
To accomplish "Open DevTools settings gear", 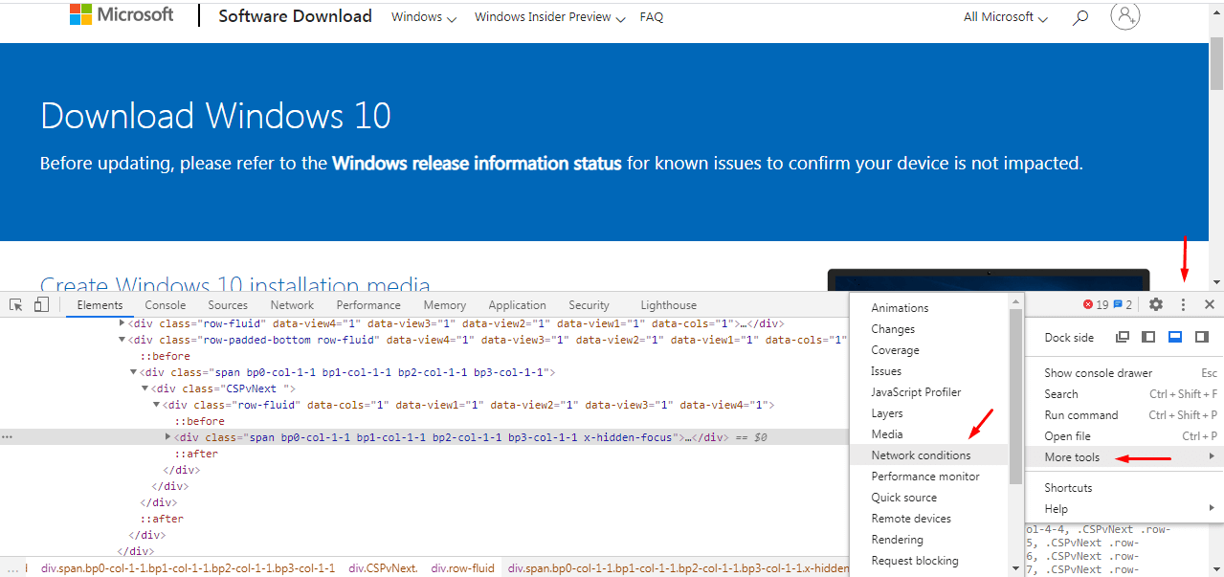I will point(1156,304).
